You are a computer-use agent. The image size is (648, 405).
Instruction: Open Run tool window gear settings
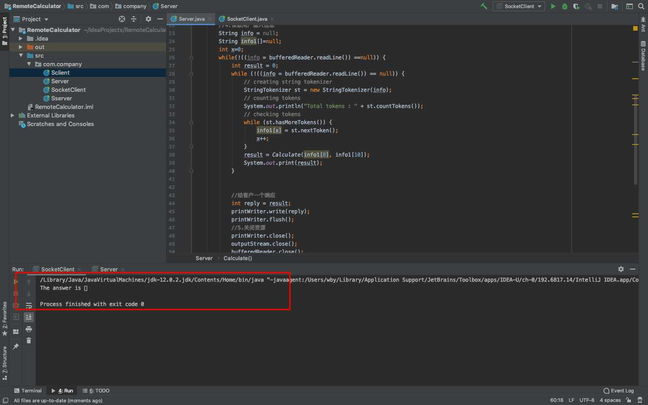point(621,269)
